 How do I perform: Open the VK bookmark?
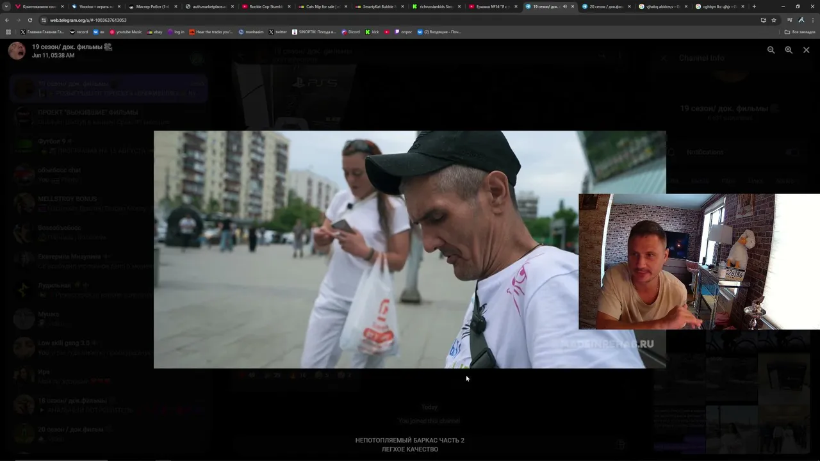tap(99, 31)
